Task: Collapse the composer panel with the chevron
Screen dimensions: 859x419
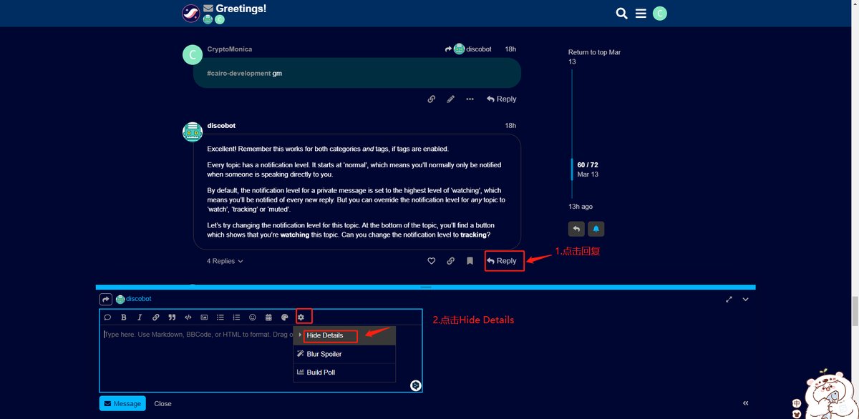Action: click(x=745, y=300)
